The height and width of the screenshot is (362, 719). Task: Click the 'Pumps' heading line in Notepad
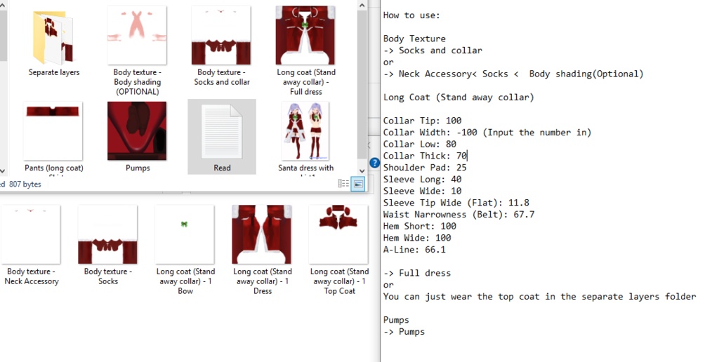coord(396,320)
